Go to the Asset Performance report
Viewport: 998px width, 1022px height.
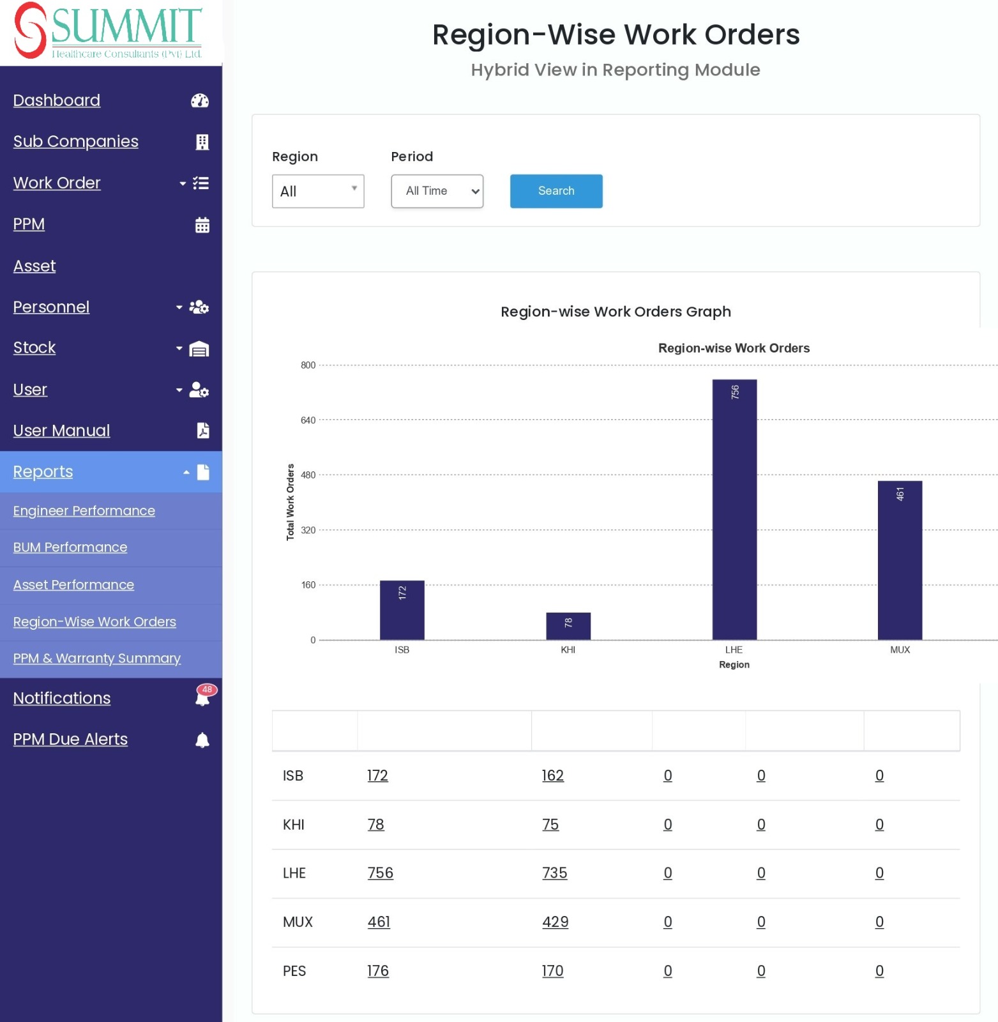(x=74, y=585)
